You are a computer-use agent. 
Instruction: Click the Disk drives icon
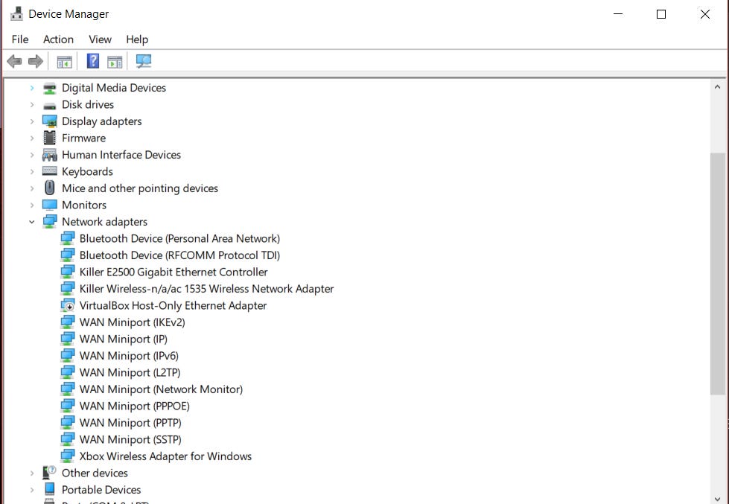point(50,105)
